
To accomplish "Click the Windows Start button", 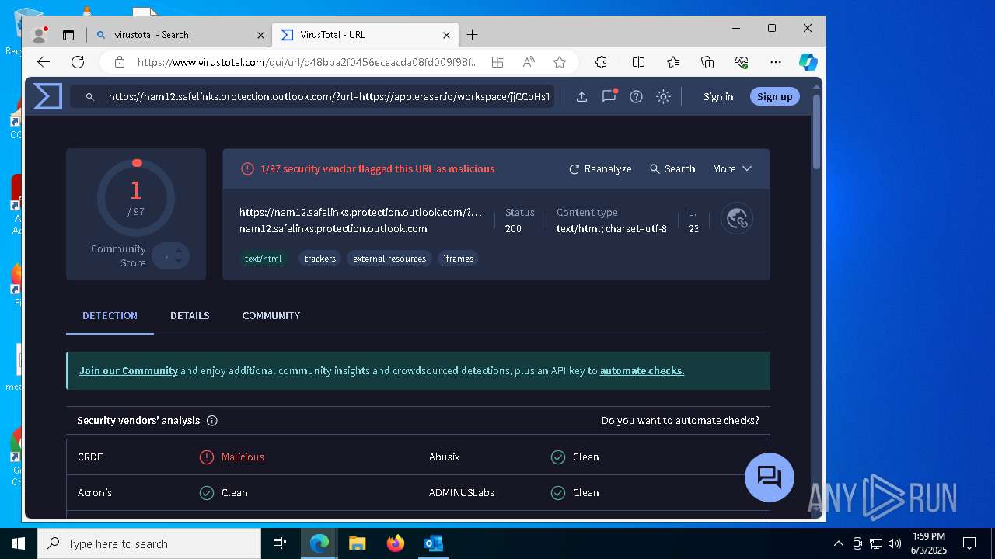I will [19, 543].
